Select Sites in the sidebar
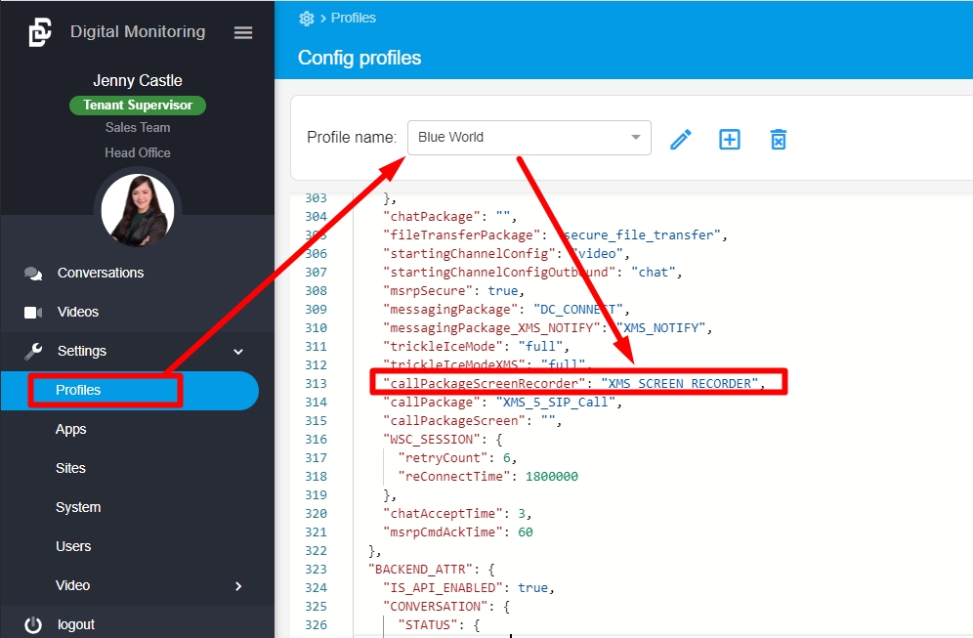973x638 pixels. (x=71, y=468)
